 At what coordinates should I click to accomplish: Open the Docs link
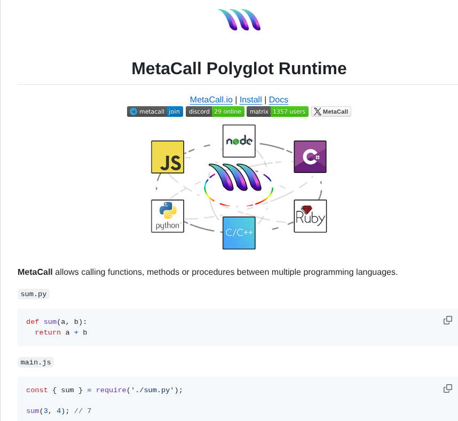pos(278,100)
